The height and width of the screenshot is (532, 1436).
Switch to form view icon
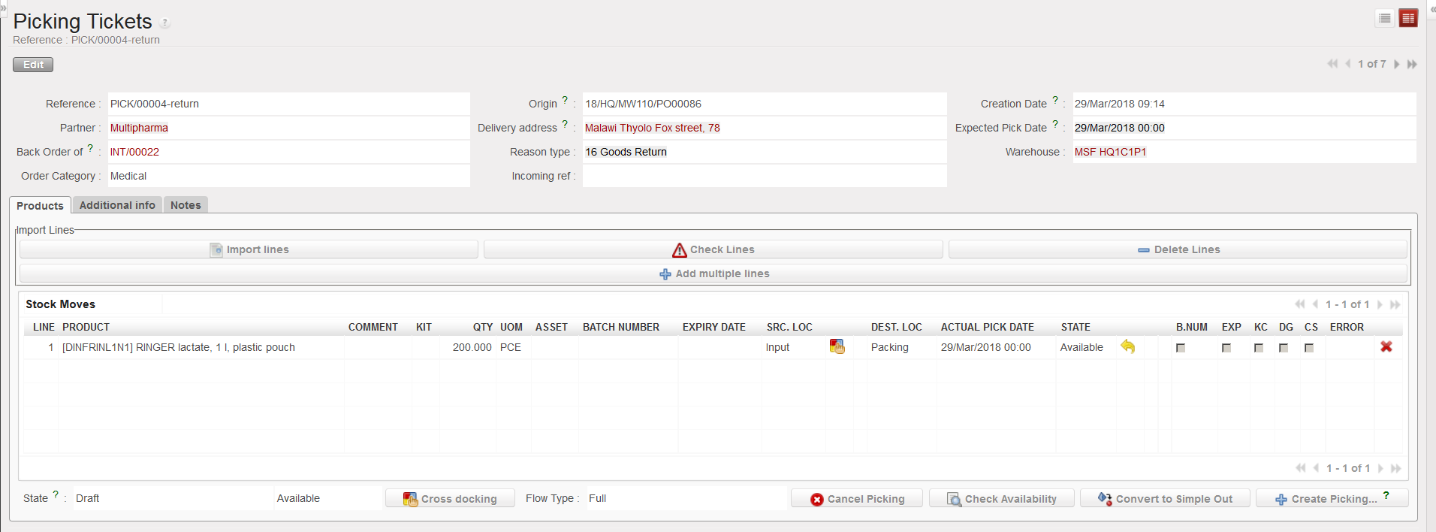pyautogui.click(x=1408, y=18)
